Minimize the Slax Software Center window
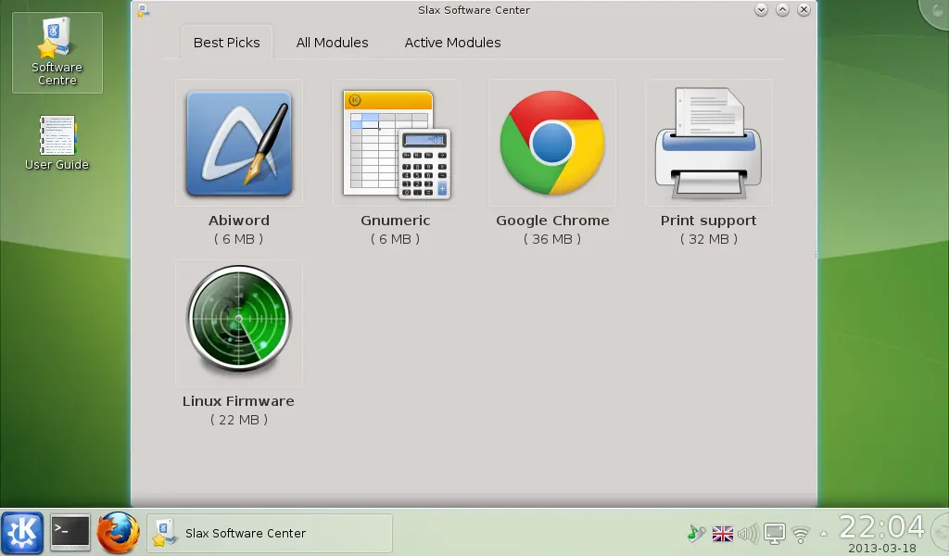Screen dimensions: 949x556 click(x=762, y=9)
